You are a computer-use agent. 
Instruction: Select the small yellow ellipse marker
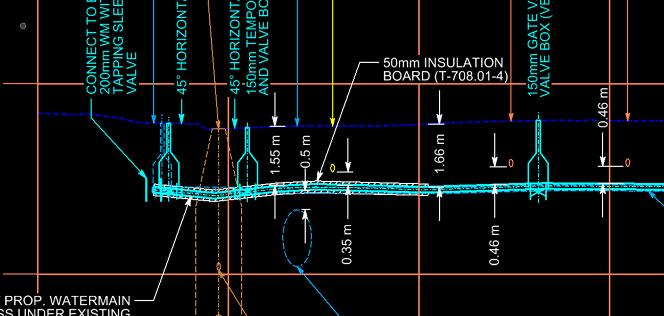[x=333, y=168]
